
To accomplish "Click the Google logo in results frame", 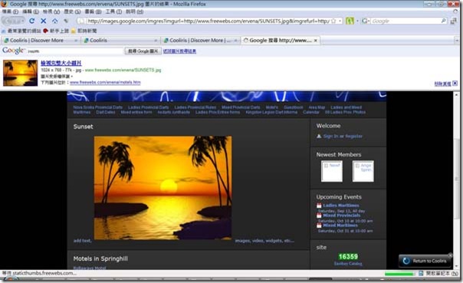I will pyautogui.click(x=13, y=51).
